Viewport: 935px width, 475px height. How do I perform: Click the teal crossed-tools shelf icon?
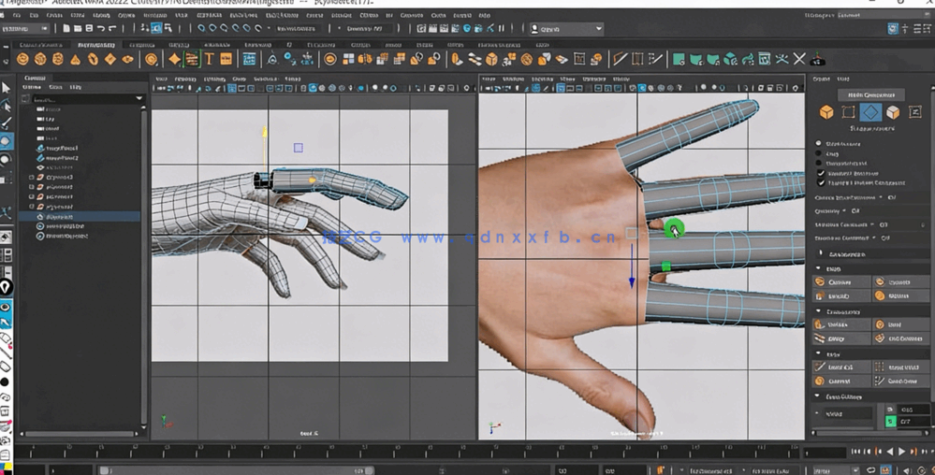782,58
